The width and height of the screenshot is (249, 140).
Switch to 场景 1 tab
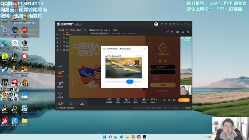coord(79,30)
